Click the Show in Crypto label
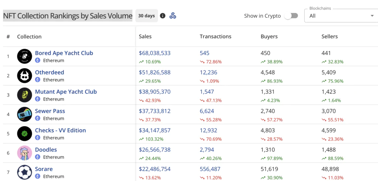This screenshot has width=378, height=181. pyautogui.click(x=262, y=16)
